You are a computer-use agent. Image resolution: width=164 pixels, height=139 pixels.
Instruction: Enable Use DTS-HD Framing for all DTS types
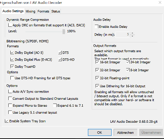tap(12, 78)
